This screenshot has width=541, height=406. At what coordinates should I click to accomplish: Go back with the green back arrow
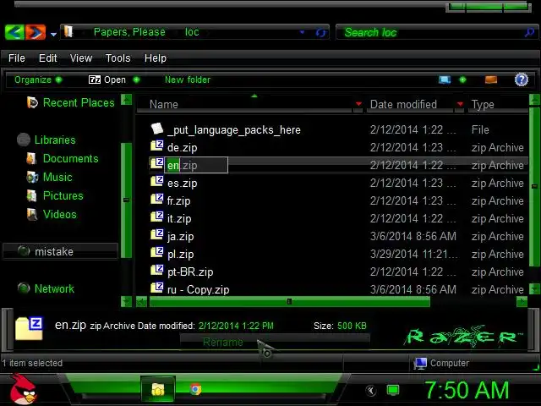tap(14, 32)
